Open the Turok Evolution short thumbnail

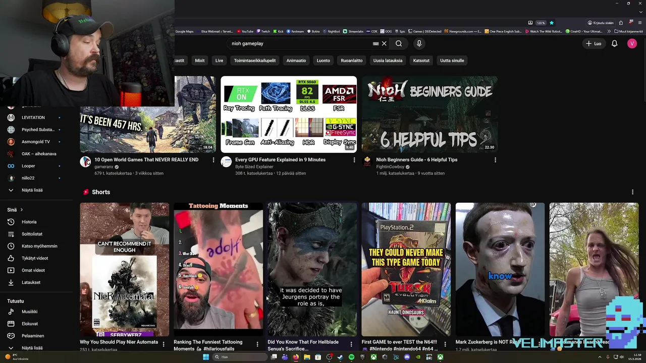tap(406, 269)
